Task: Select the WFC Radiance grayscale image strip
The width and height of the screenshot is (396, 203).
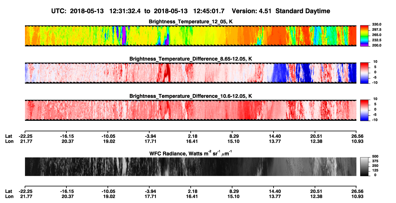Action: tap(190, 166)
